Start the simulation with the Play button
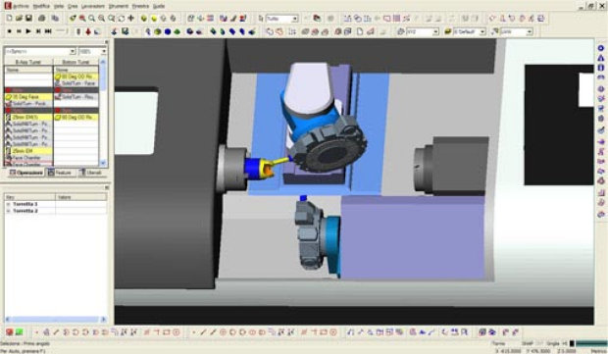Screen dimensions: 608x354 click(x=28, y=31)
